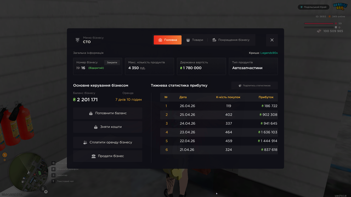Open the Legends90x roof link
The image size is (351, 197).
pos(269,53)
